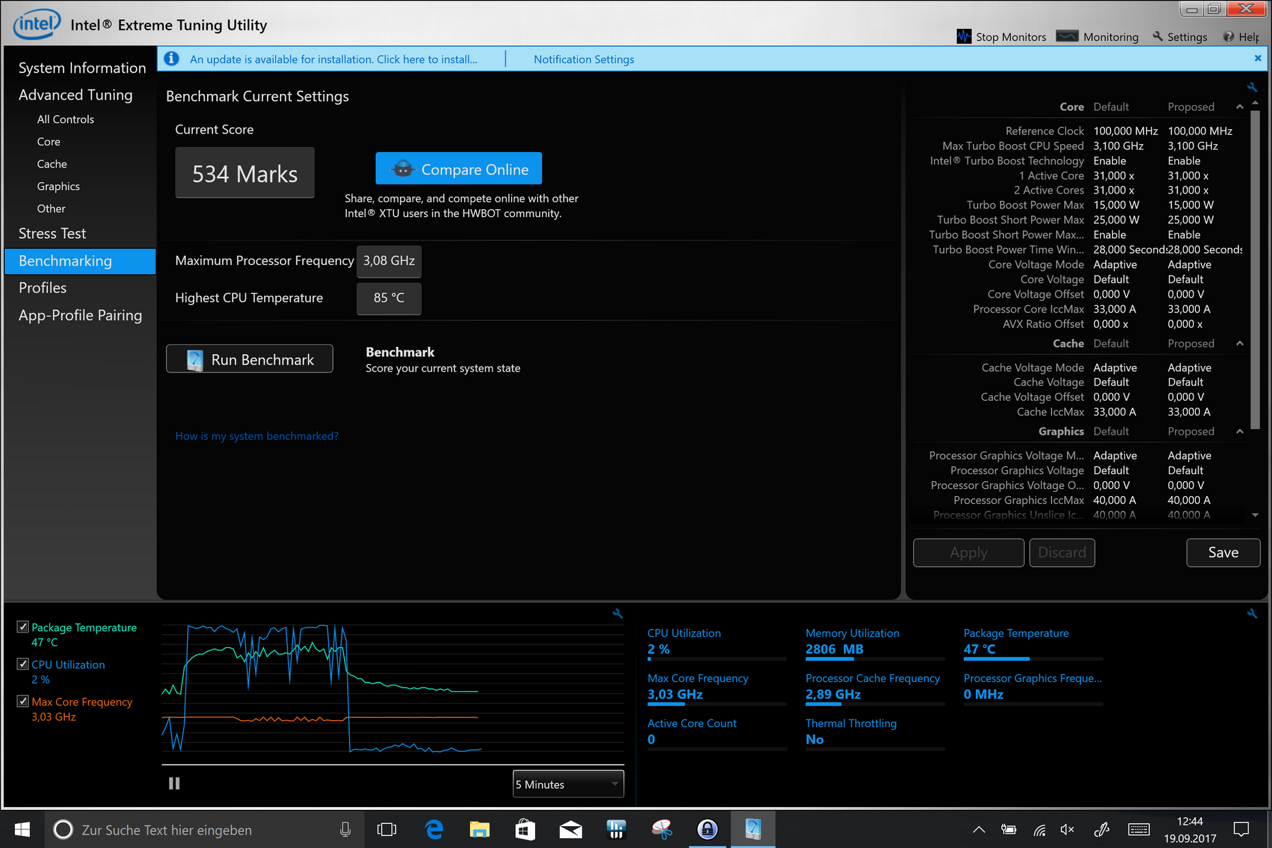Open Windows Start menu

22,829
